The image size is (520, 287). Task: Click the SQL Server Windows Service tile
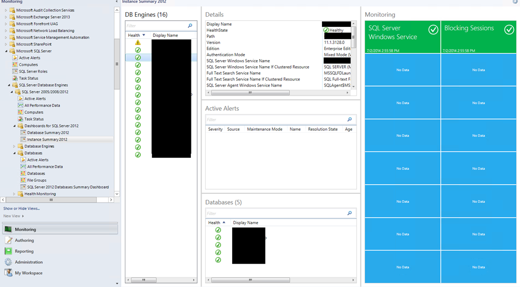[x=402, y=37]
